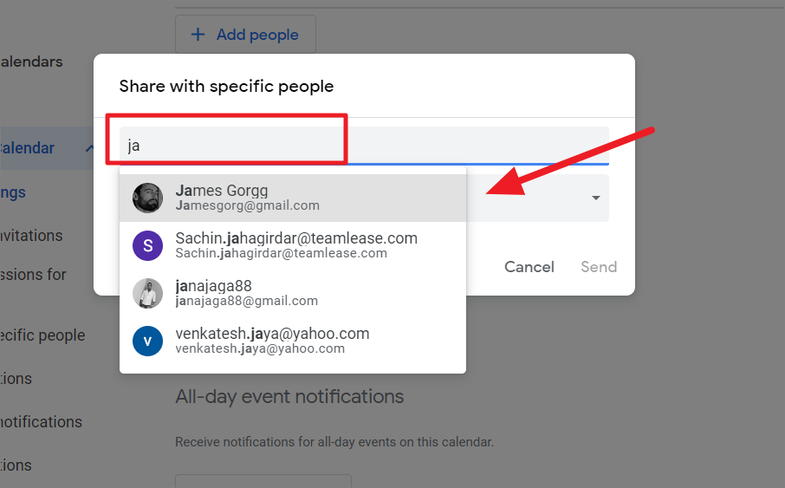Click James Gorgg's profile photo avatar
The height and width of the screenshot is (488, 785).
[147, 198]
